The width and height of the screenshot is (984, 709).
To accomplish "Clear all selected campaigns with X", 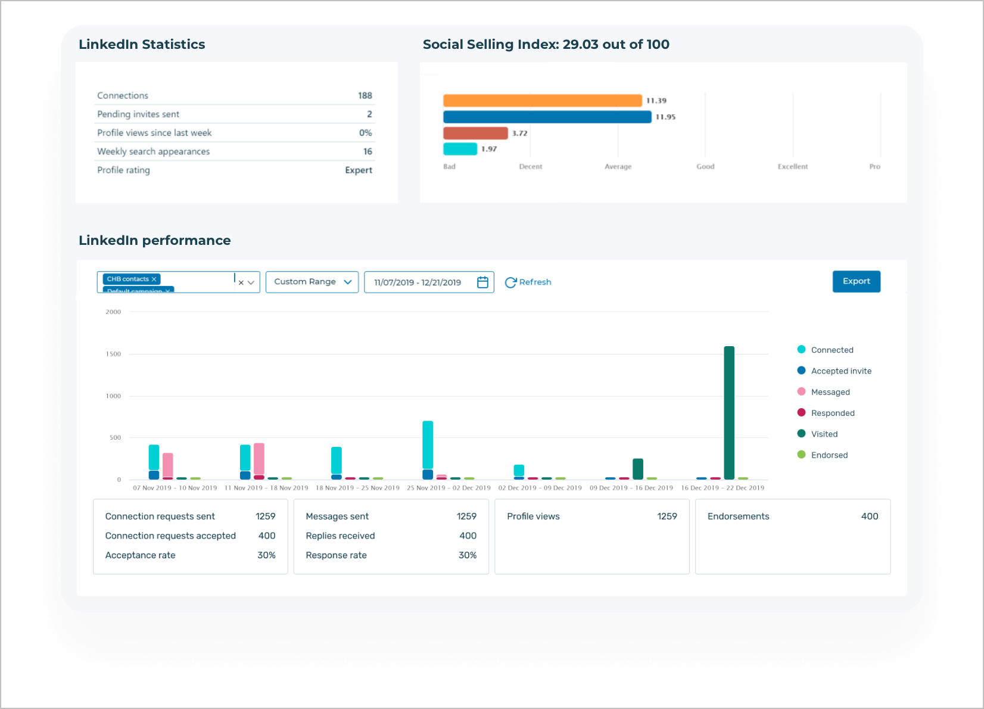I will tap(241, 283).
